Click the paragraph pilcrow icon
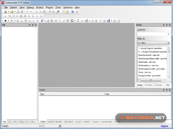 pyautogui.click(x=38, y=21)
